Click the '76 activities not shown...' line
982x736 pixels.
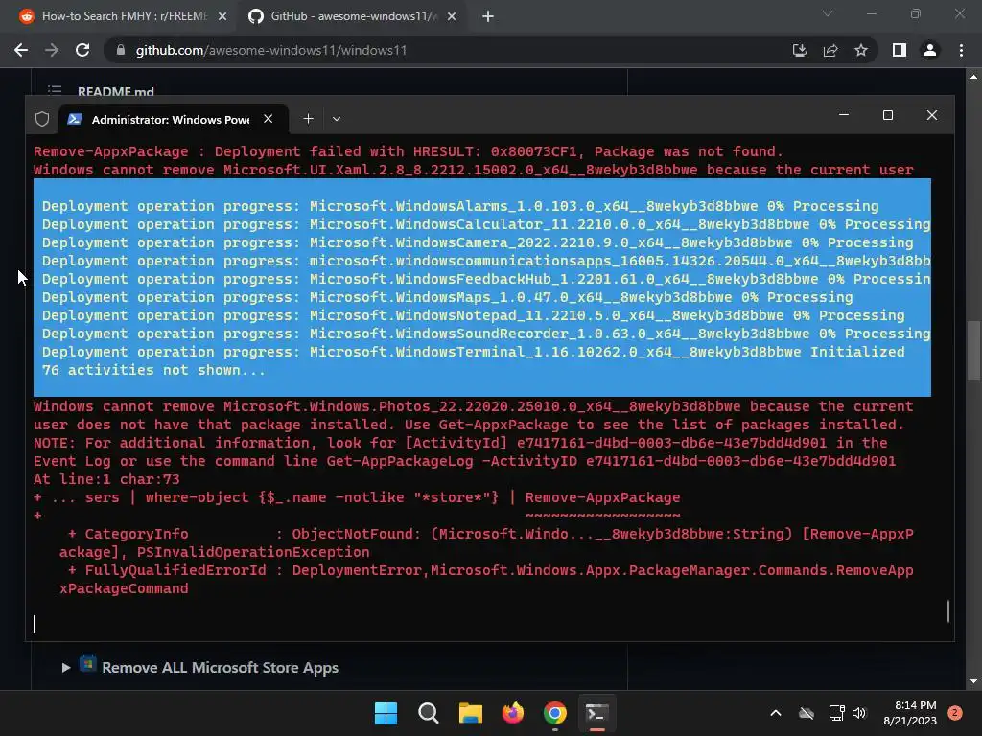click(x=153, y=370)
